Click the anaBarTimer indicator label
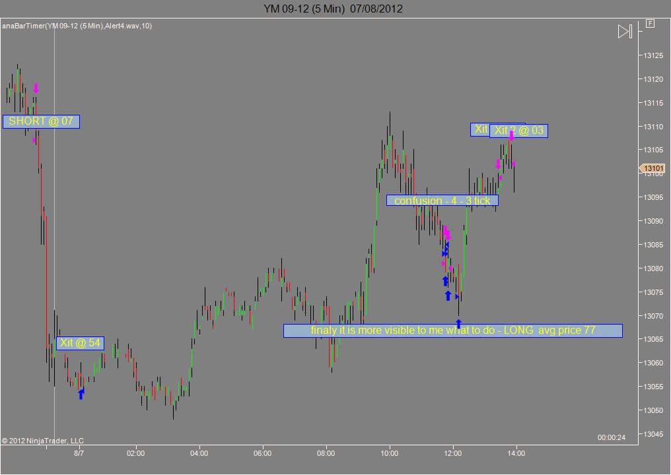671x475 pixels. click(x=77, y=26)
